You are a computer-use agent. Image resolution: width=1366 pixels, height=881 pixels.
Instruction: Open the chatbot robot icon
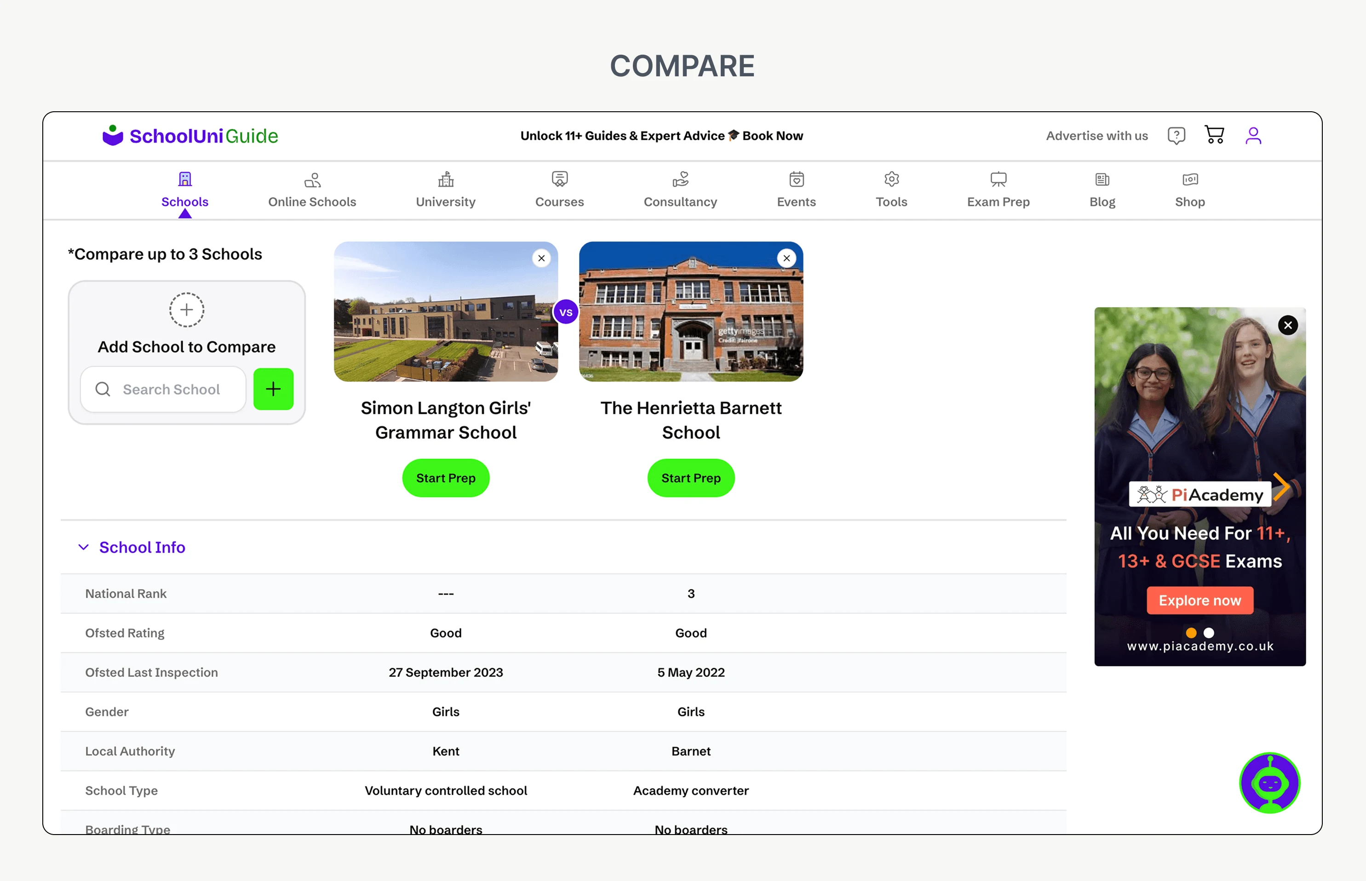pyautogui.click(x=1270, y=783)
